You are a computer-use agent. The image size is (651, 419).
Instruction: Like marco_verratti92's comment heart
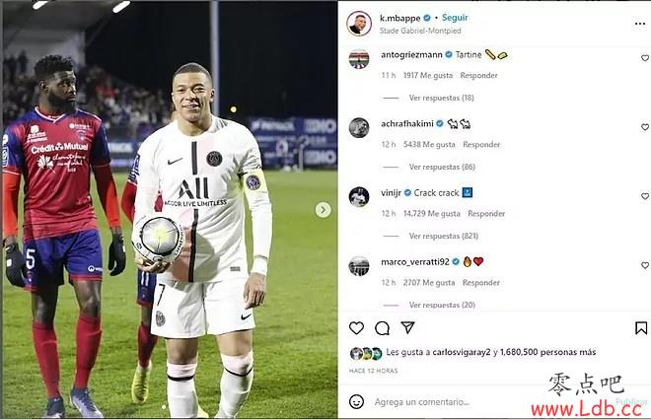(645, 265)
